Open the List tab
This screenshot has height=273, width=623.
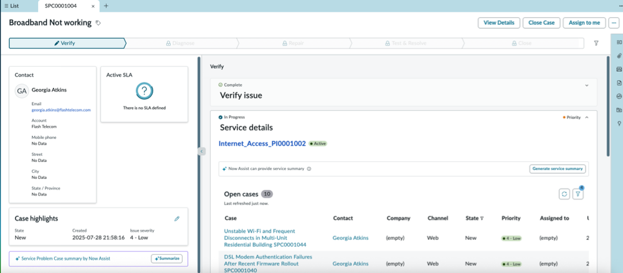coord(11,6)
